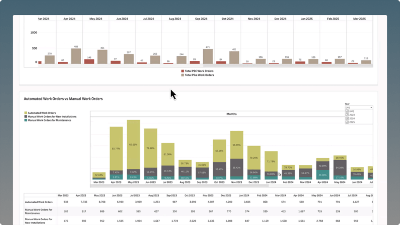This screenshot has width=400, height=225.
Task: Click the Total Pike Work Orders legend swatch
Action: [182, 75]
